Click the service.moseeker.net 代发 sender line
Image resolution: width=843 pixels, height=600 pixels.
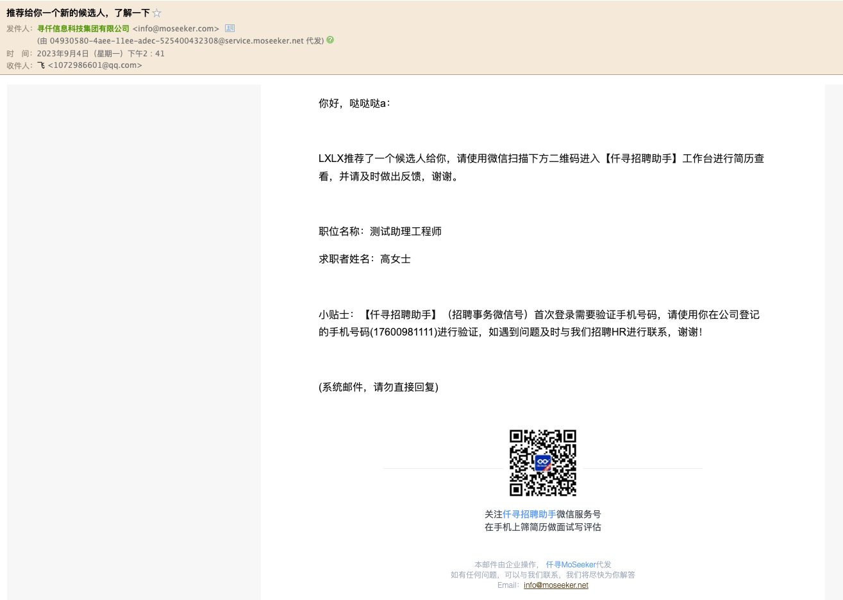click(180, 40)
